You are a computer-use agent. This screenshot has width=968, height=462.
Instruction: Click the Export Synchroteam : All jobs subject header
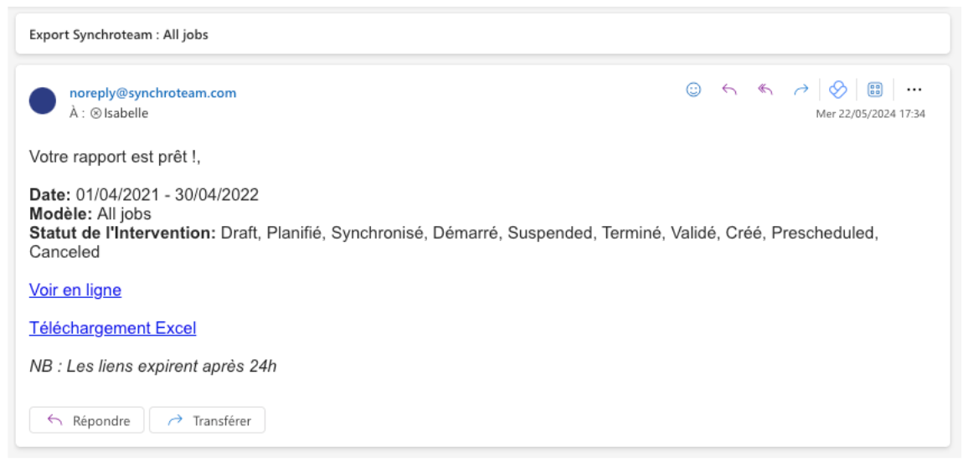coord(119,34)
